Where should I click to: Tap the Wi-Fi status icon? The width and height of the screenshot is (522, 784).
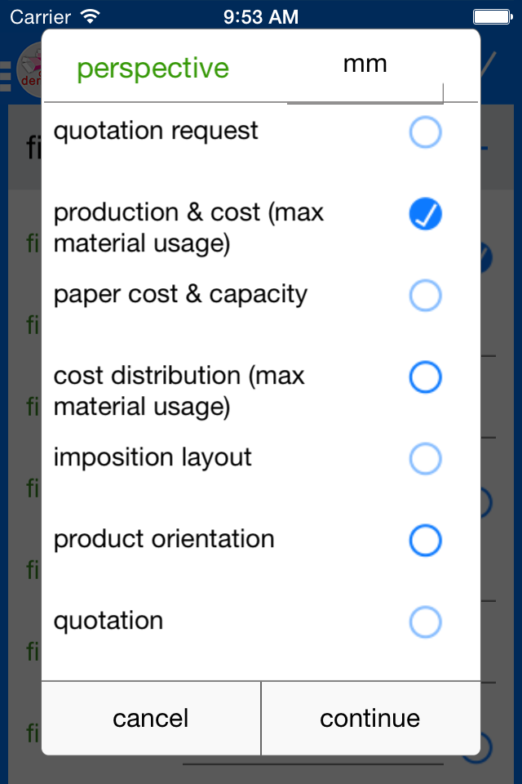[91, 16]
